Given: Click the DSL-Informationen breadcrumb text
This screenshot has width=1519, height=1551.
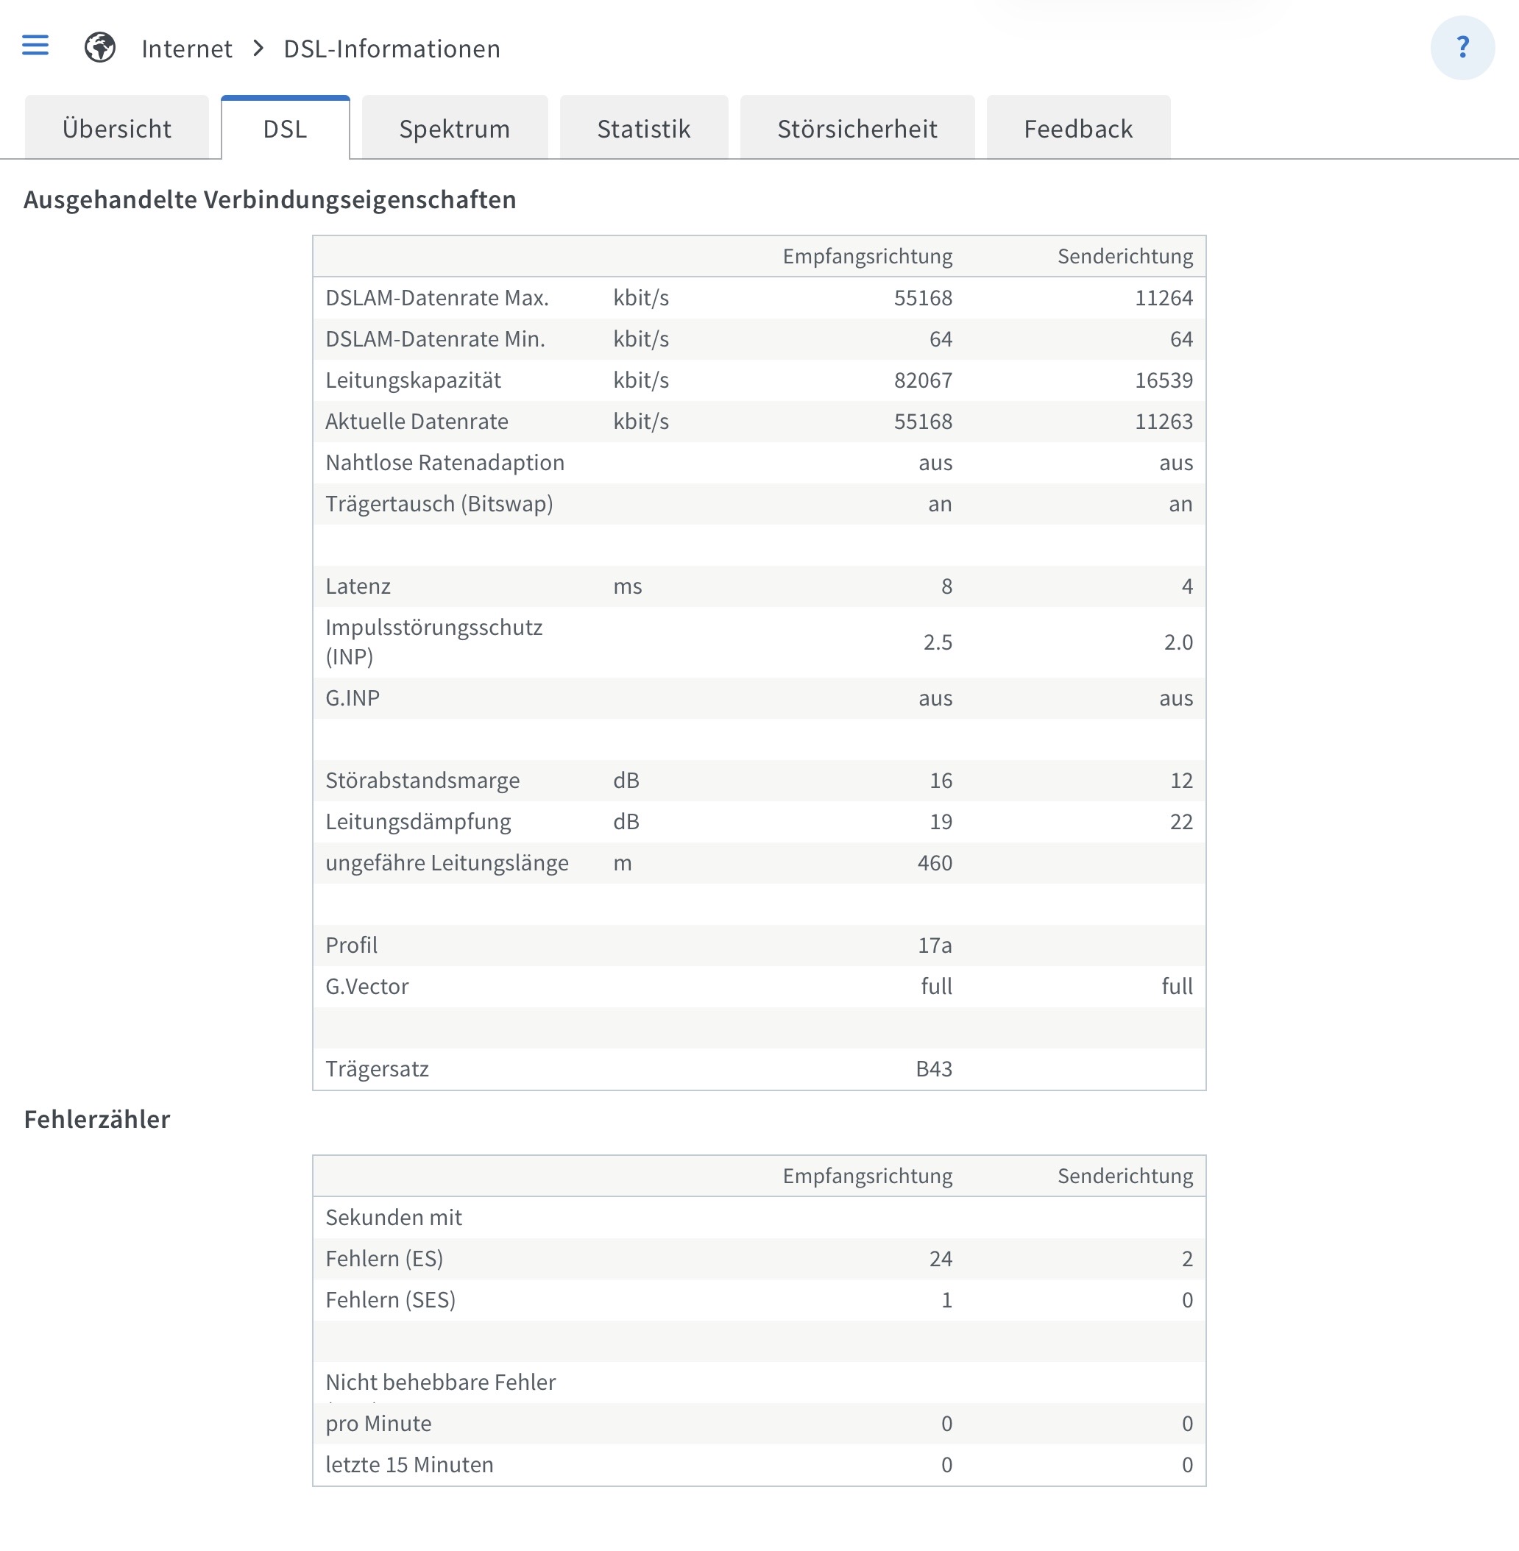Looking at the screenshot, I should tap(392, 49).
